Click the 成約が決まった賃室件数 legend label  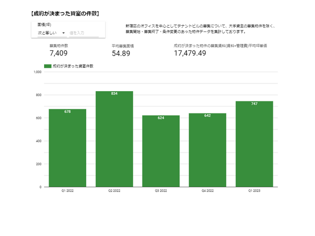[73, 65]
